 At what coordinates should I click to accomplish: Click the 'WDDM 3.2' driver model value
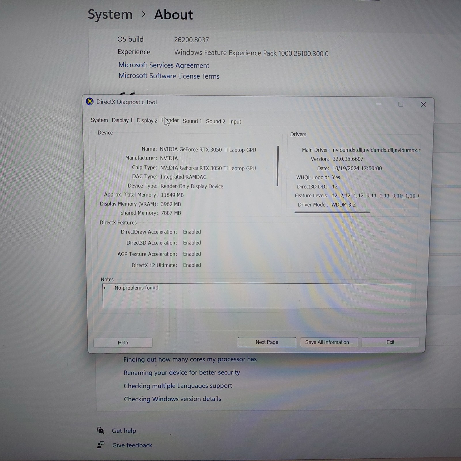(x=343, y=205)
